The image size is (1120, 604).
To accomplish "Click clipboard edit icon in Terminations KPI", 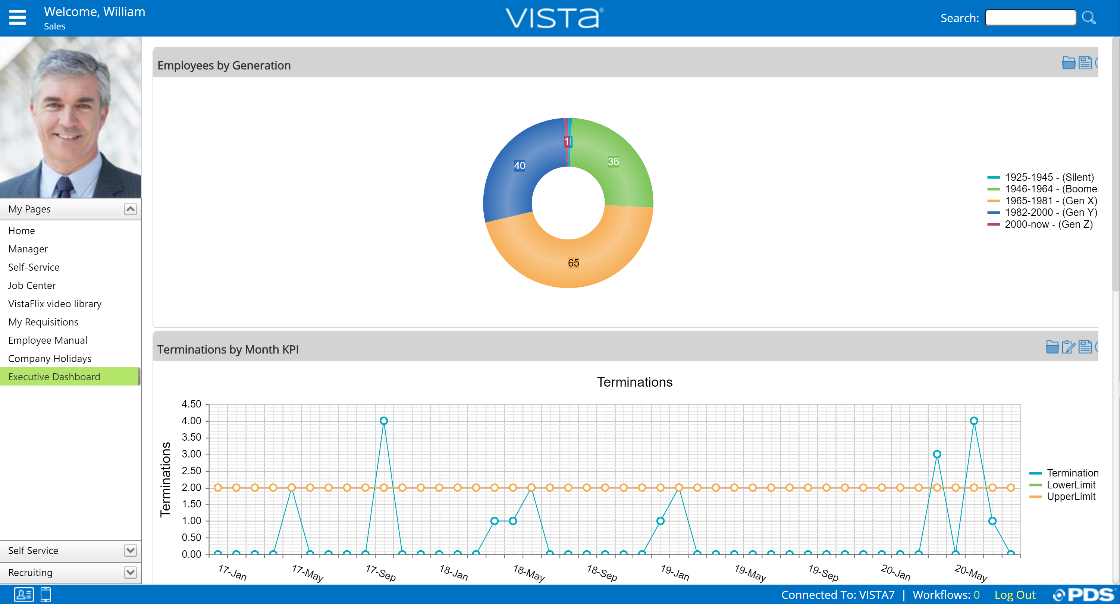I will click(1068, 347).
